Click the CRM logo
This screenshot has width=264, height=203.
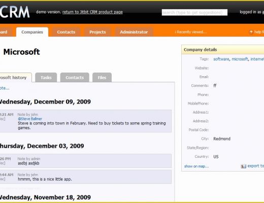[15, 12]
